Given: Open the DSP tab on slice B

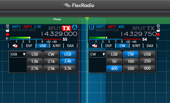Looking at the screenshot, I should 108,46.
